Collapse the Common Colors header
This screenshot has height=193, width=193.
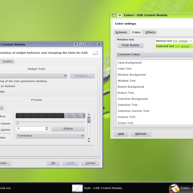pos(154,55)
